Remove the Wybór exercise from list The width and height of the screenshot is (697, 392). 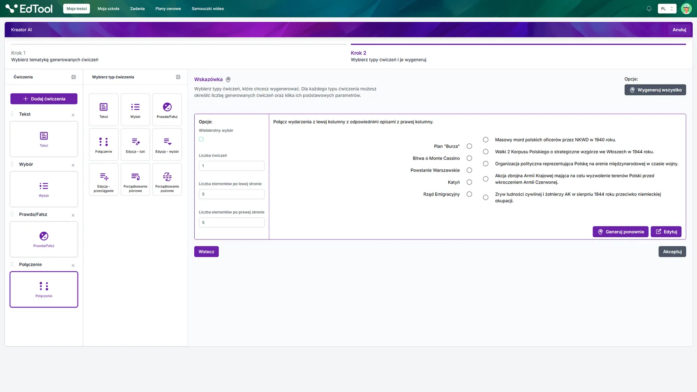tap(73, 165)
